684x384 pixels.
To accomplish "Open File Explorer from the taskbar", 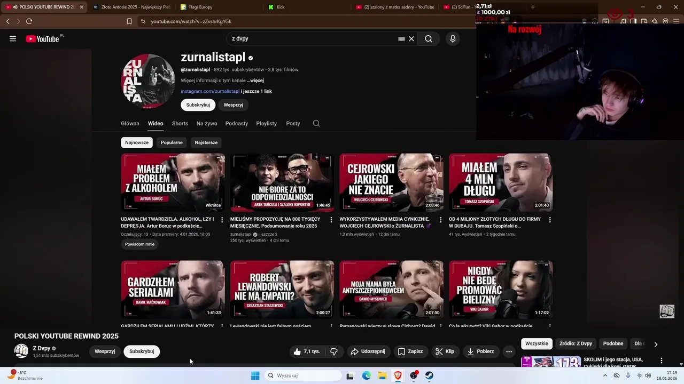I will tap(383, 375).
